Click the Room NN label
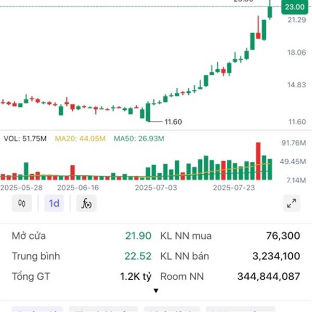Image resolution: width=312 pixels, height=312 pixels. click(182, 277)
